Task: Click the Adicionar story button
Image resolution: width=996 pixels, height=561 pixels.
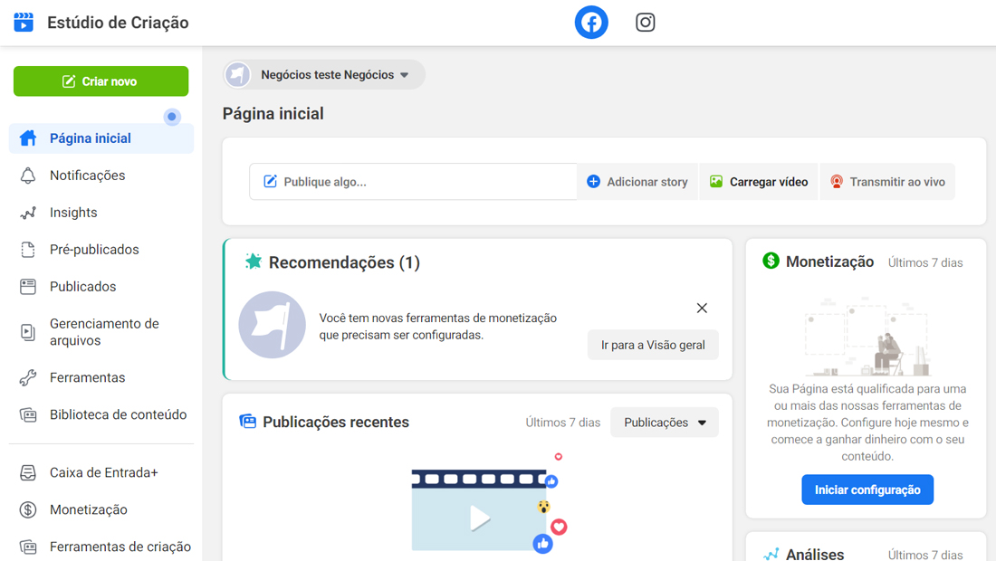Action: 637,182
